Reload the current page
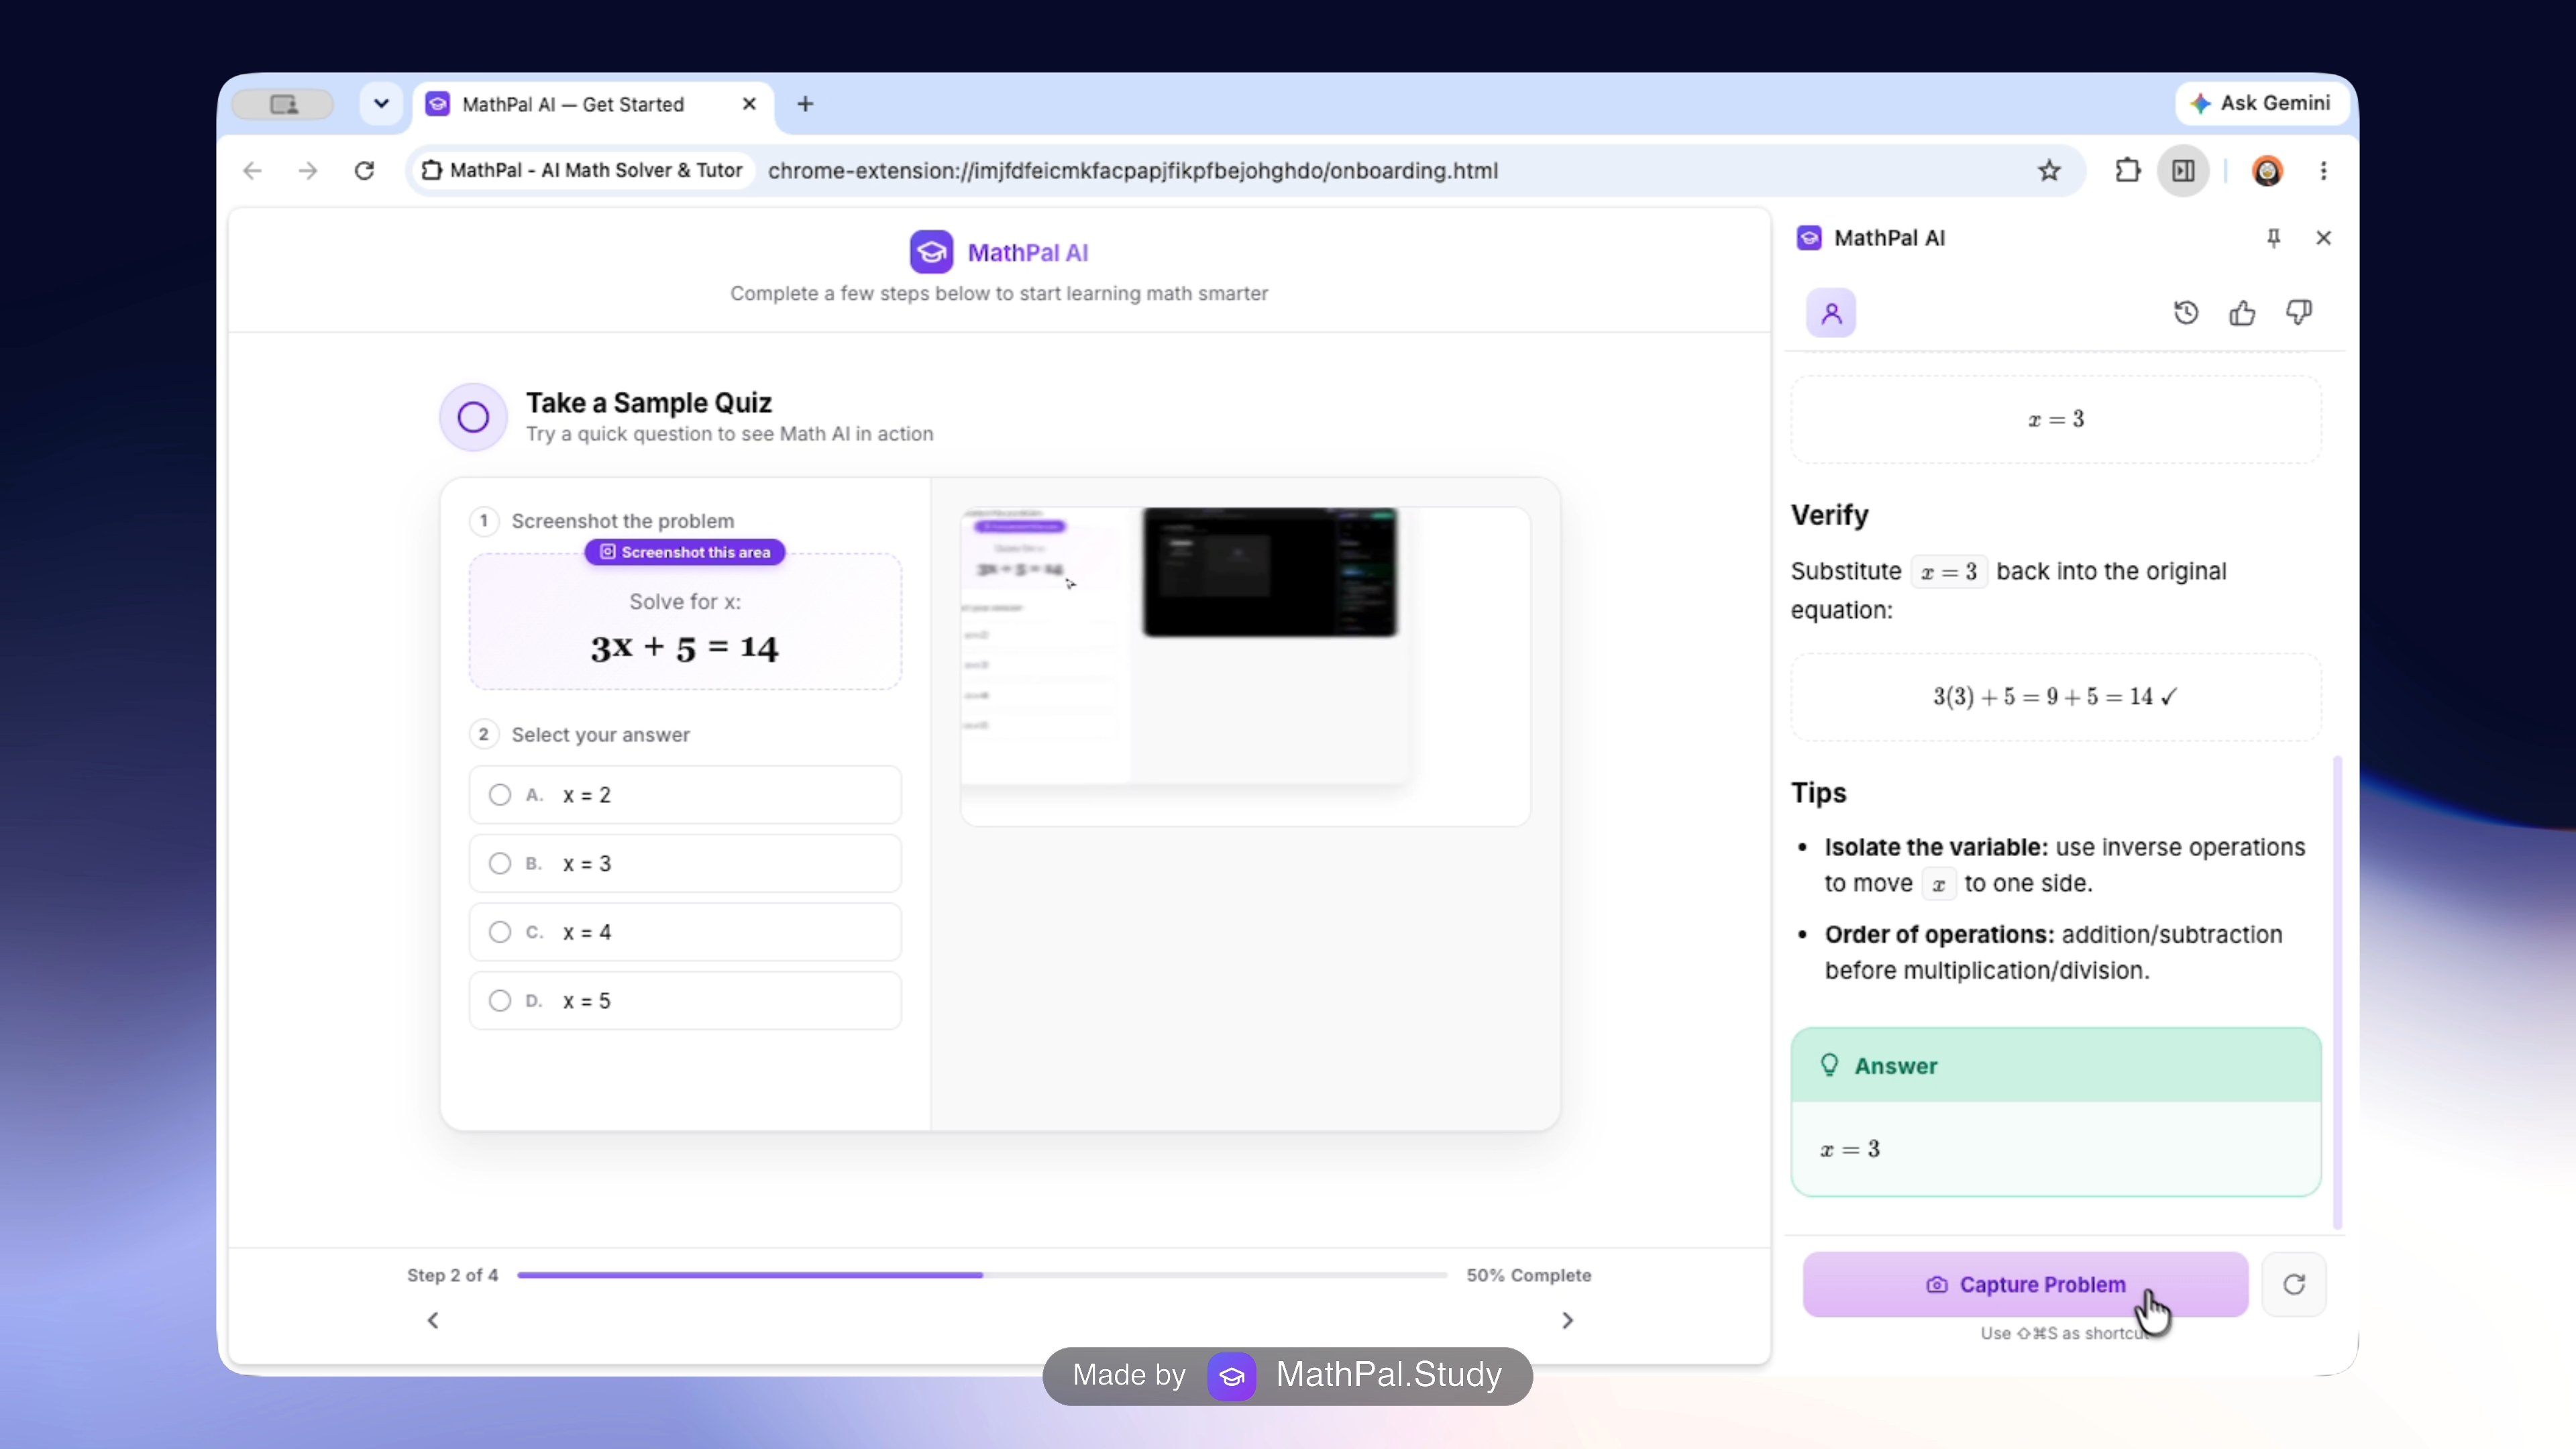Screen dimensions: 2576x1449 364,171
